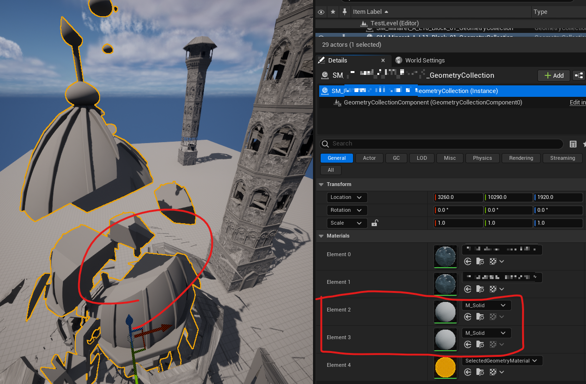Switch to the World Settings tab
Viewport: 586px width, 384px height.
click(x=420, y=61)
